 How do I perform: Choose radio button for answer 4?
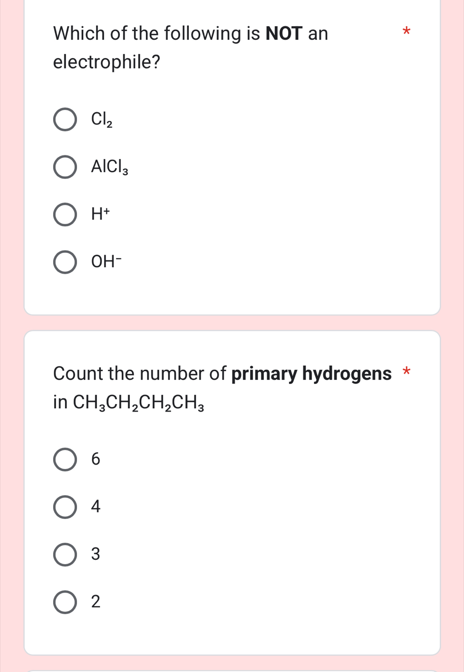(x=65, y=507)
